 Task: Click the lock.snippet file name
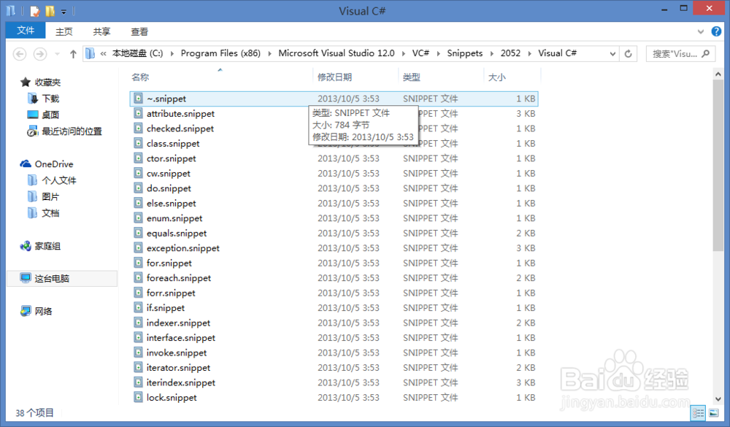click(172, 398)
